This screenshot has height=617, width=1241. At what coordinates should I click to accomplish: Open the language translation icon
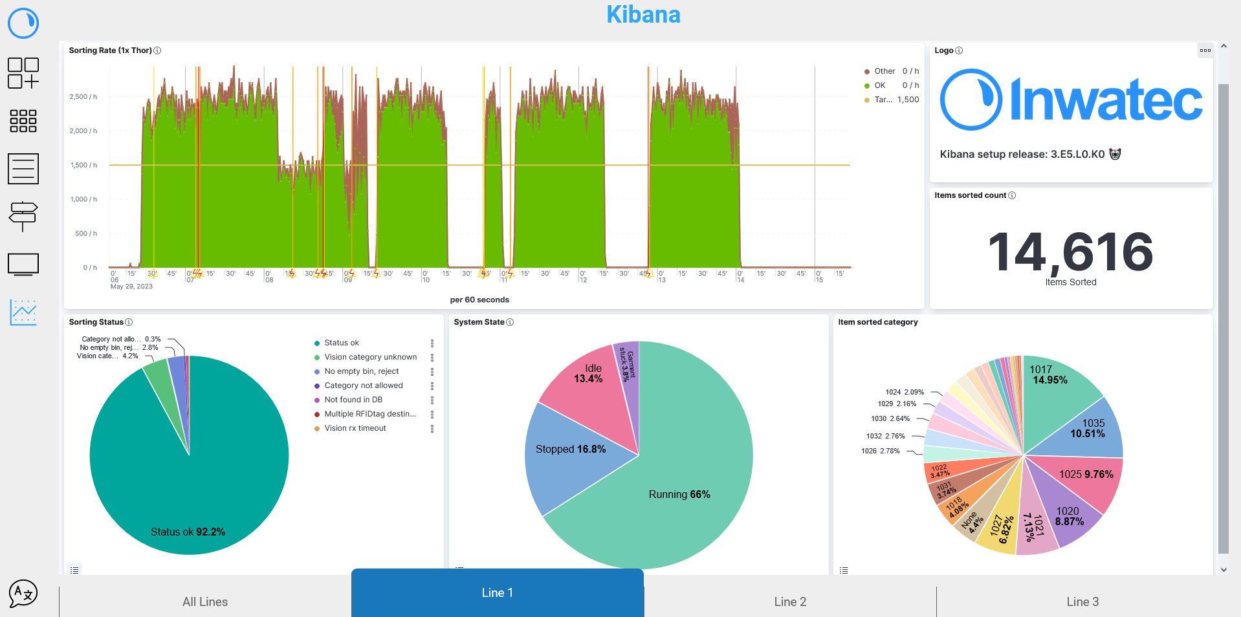coord(23,593)
